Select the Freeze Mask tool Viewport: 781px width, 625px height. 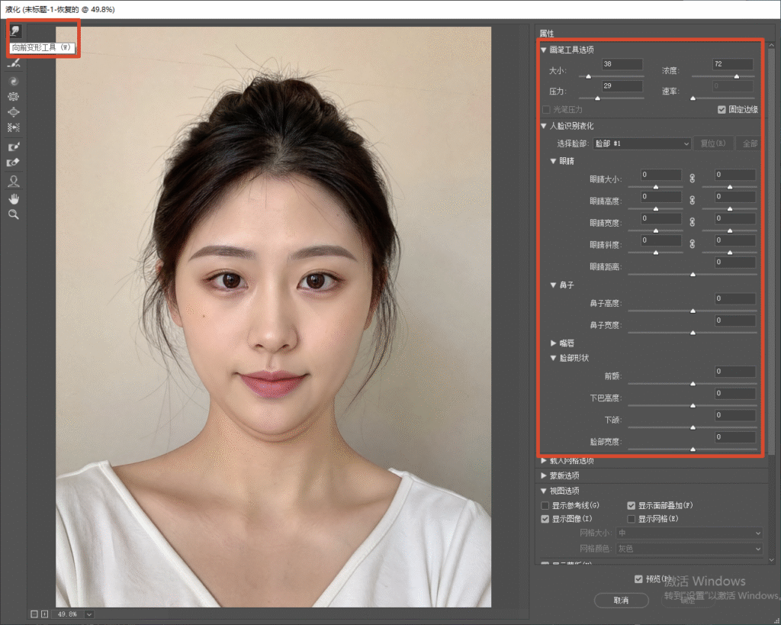(x=14, y=147)
